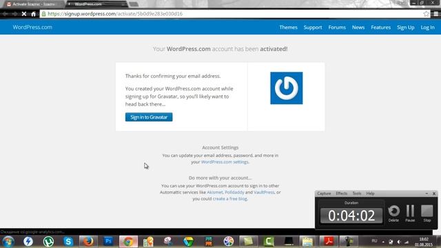Stop page loading with the X button
The image size is (441, 248).
point(24,14)
